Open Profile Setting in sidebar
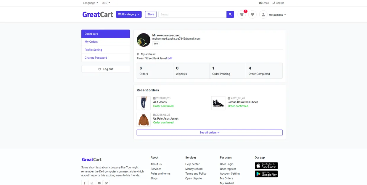 pos(106,50)
